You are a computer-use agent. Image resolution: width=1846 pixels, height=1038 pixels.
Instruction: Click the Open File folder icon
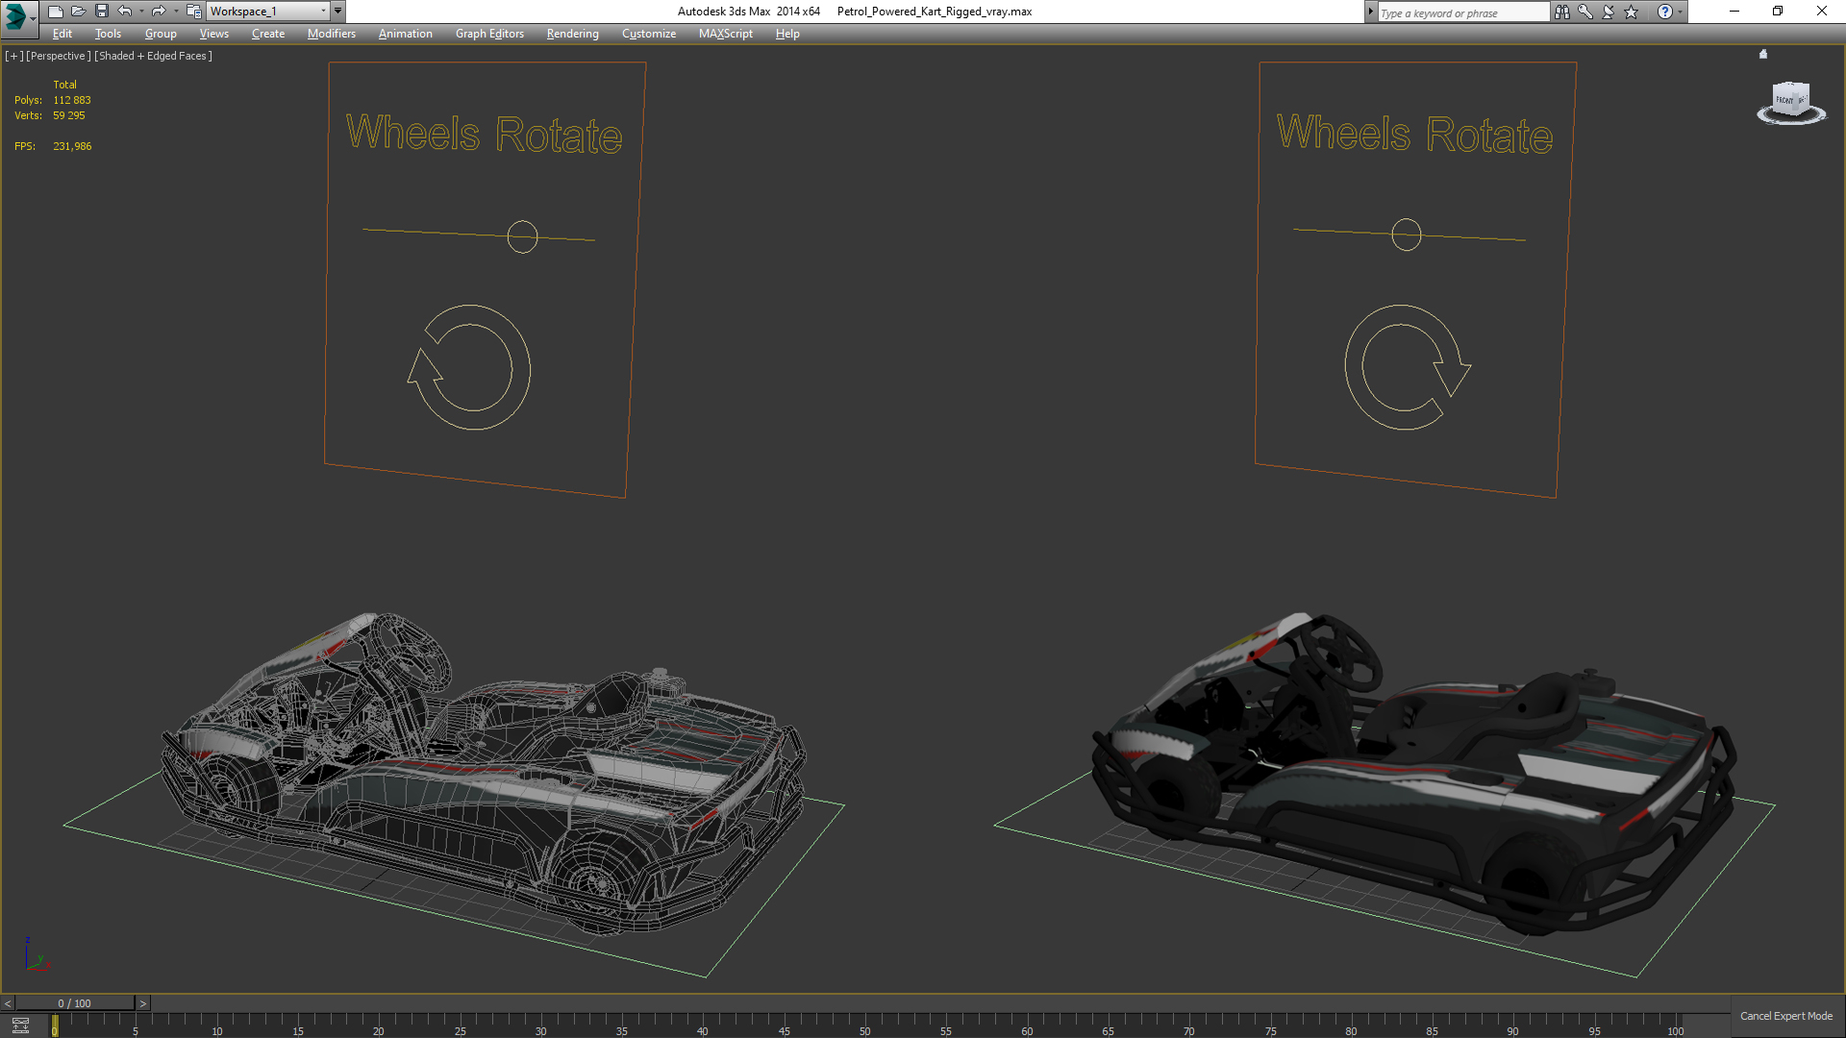click(x=78, y=12)
